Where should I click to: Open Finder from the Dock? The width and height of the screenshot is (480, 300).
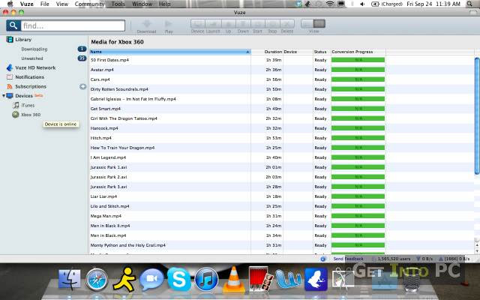coord(70,279)
